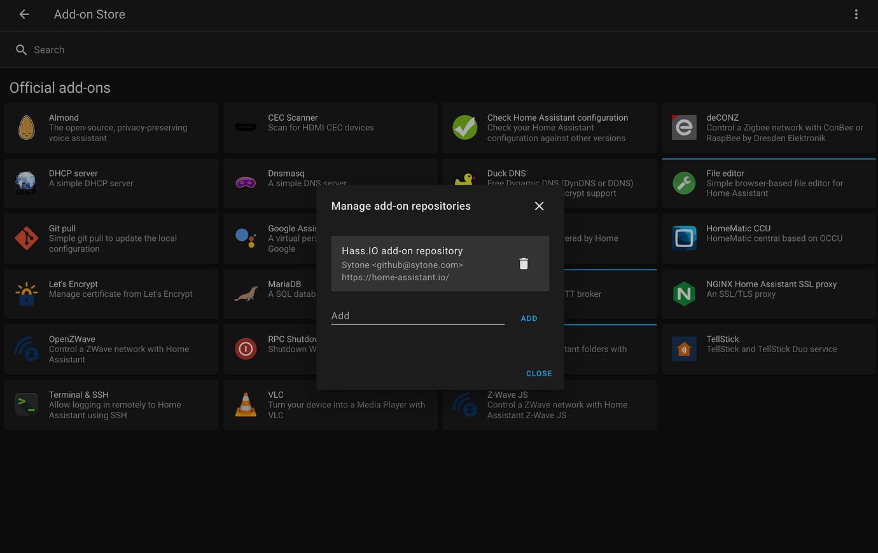Open the File editor wrench icon

click(x=684, y=183)
